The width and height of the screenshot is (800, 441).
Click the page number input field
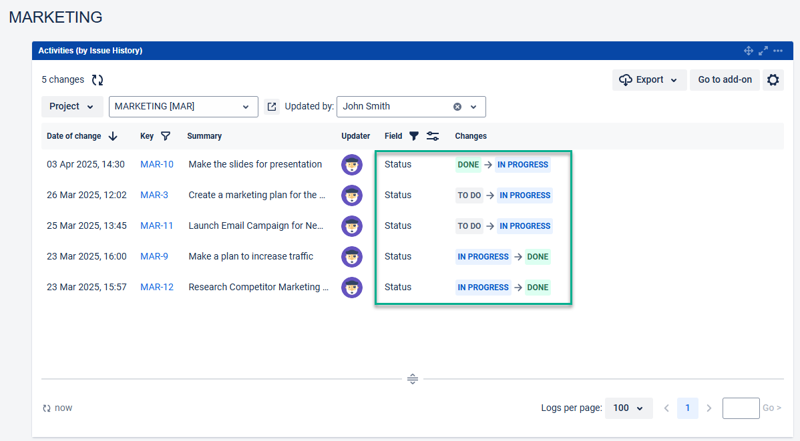click(741, 408)
